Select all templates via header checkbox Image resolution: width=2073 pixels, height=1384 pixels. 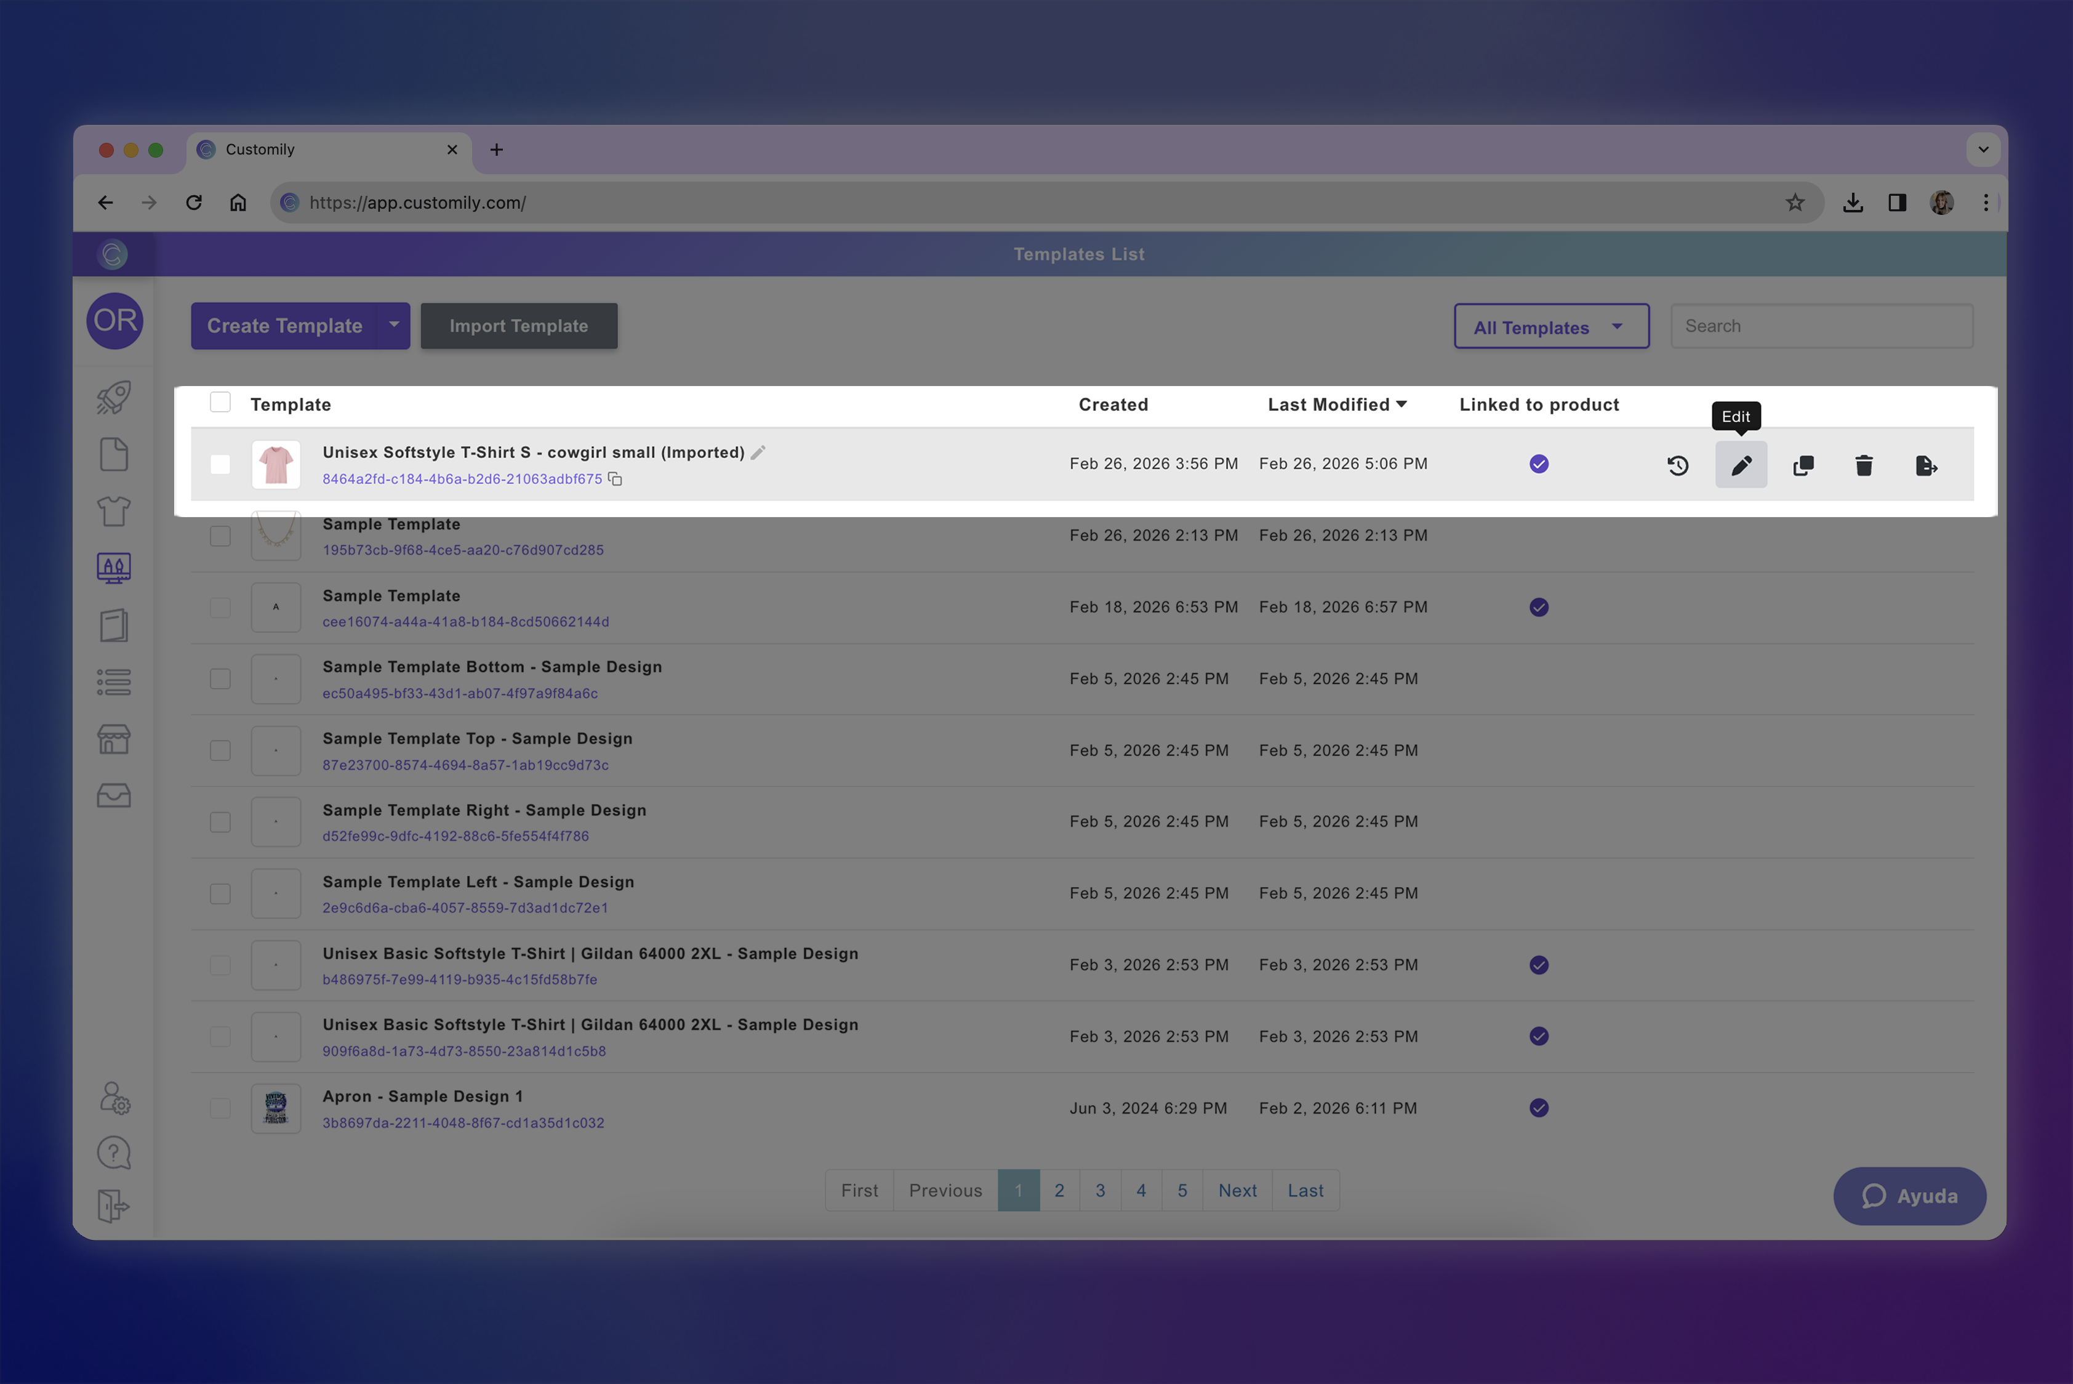click(x=220, y=403)
